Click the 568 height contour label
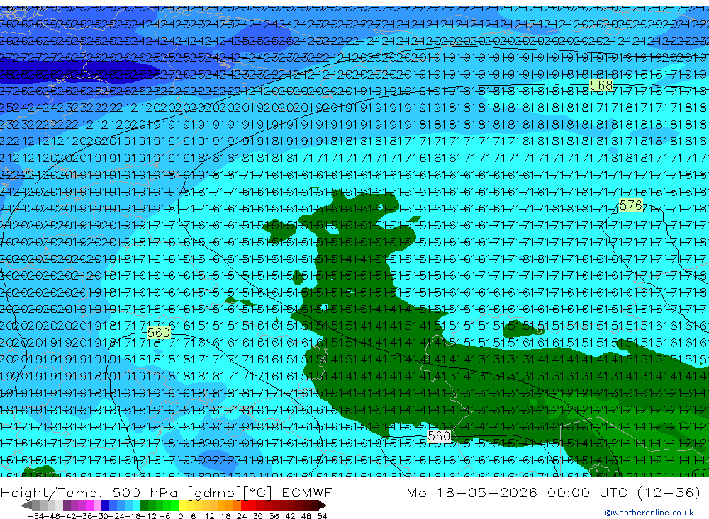Image resolution: width=709 pixels, height=519 pixels. point(601,86)
